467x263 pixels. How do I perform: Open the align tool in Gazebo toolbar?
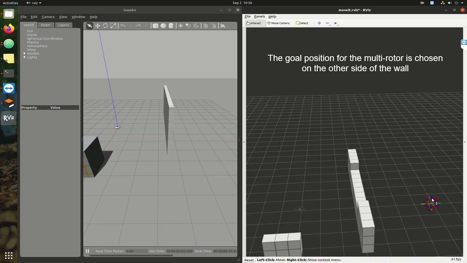[223, 26]
